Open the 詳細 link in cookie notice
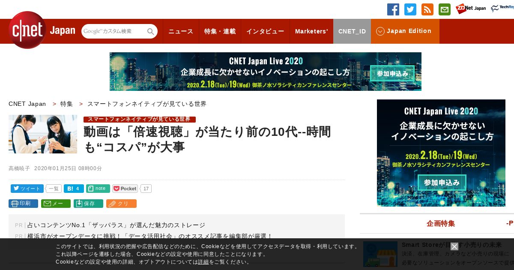 (203, 262)
